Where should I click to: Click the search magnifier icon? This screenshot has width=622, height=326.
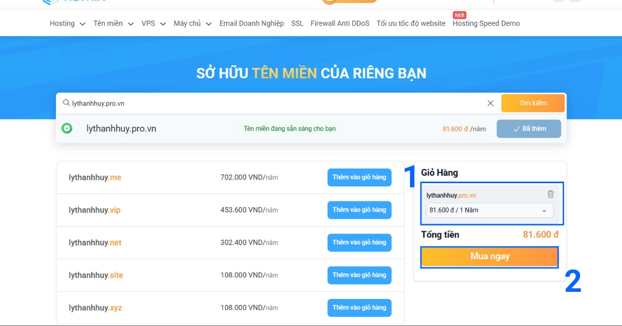(x=67, y=103)
